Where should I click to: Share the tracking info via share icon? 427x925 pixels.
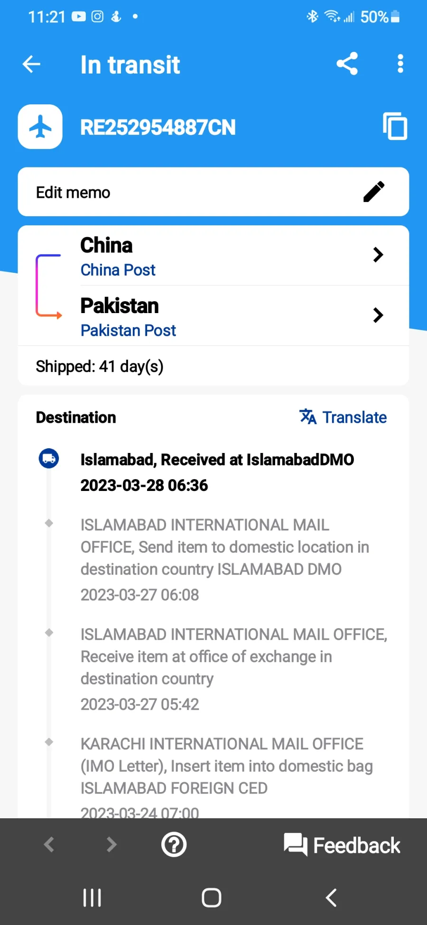click(x=347, y=64)
